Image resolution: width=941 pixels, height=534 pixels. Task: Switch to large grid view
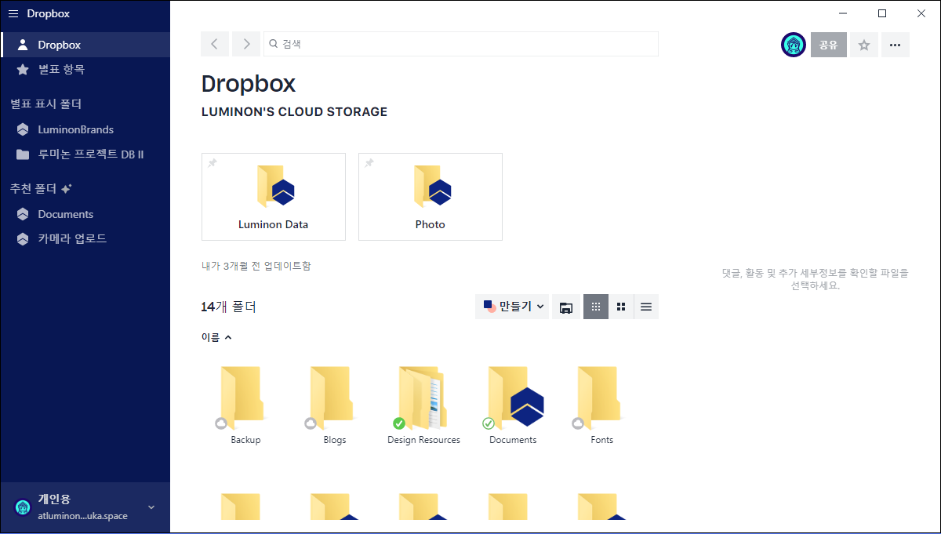click(x=621, y=307)
